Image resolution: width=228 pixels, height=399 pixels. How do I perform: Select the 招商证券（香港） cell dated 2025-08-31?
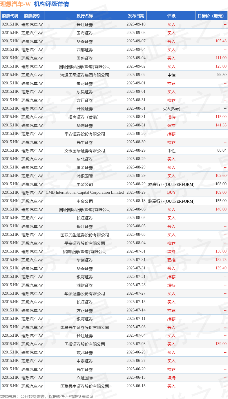click(x=85, y=117)
